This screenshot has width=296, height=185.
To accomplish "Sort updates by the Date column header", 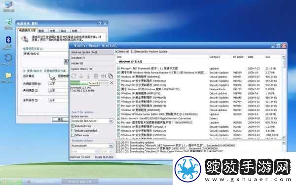I will click(251, 57).
